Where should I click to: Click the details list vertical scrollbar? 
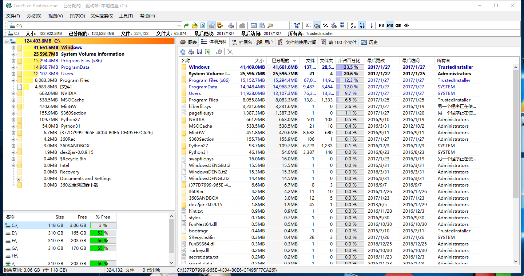515,135
